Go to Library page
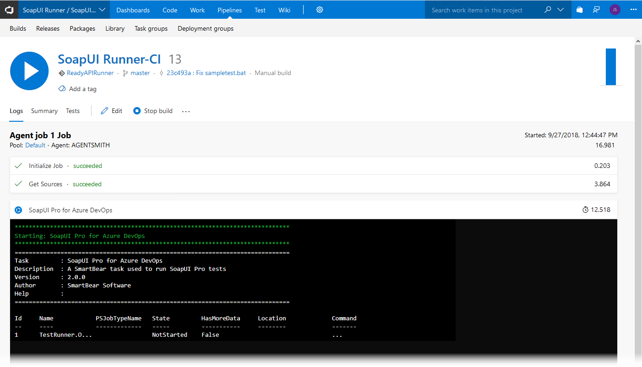The height and width of the screenshot is (367, 642). [x=115, y=28]
